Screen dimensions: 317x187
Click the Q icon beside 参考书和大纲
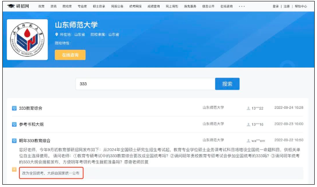pos(14,124)
